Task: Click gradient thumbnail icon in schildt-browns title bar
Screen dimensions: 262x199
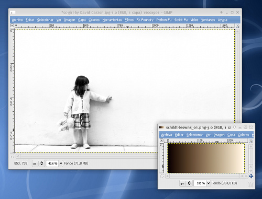Action: [x=161, y=127]
